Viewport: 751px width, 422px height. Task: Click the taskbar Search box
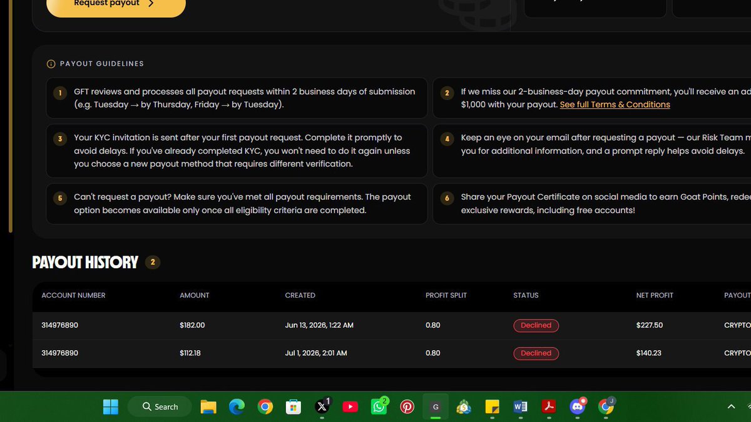pyautogui.click(x=160, y=407)
